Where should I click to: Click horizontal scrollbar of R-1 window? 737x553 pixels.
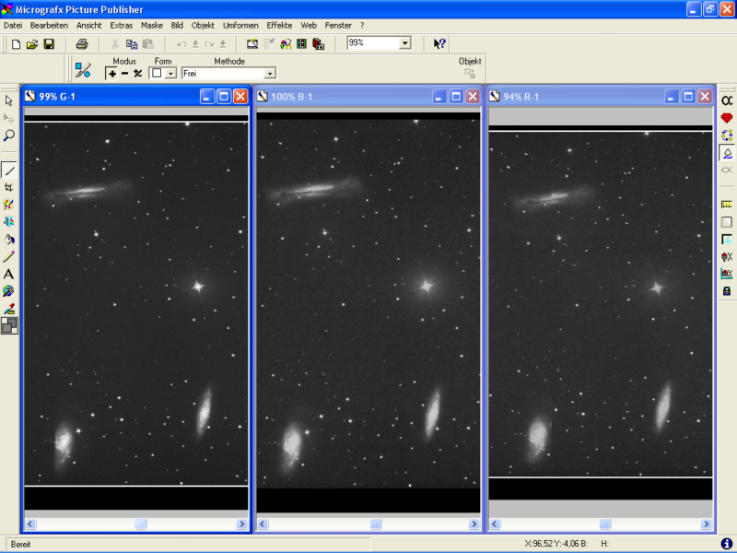601,524
